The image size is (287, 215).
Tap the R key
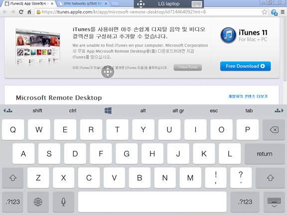tap(91, 129)
